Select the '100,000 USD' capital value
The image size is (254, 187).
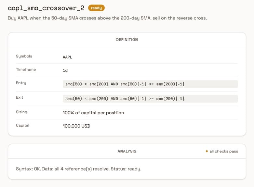point(76,126)
